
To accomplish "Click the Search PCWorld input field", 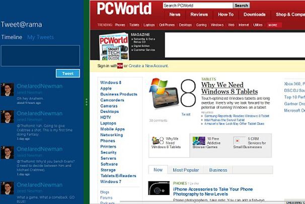I will pos(198,6).
